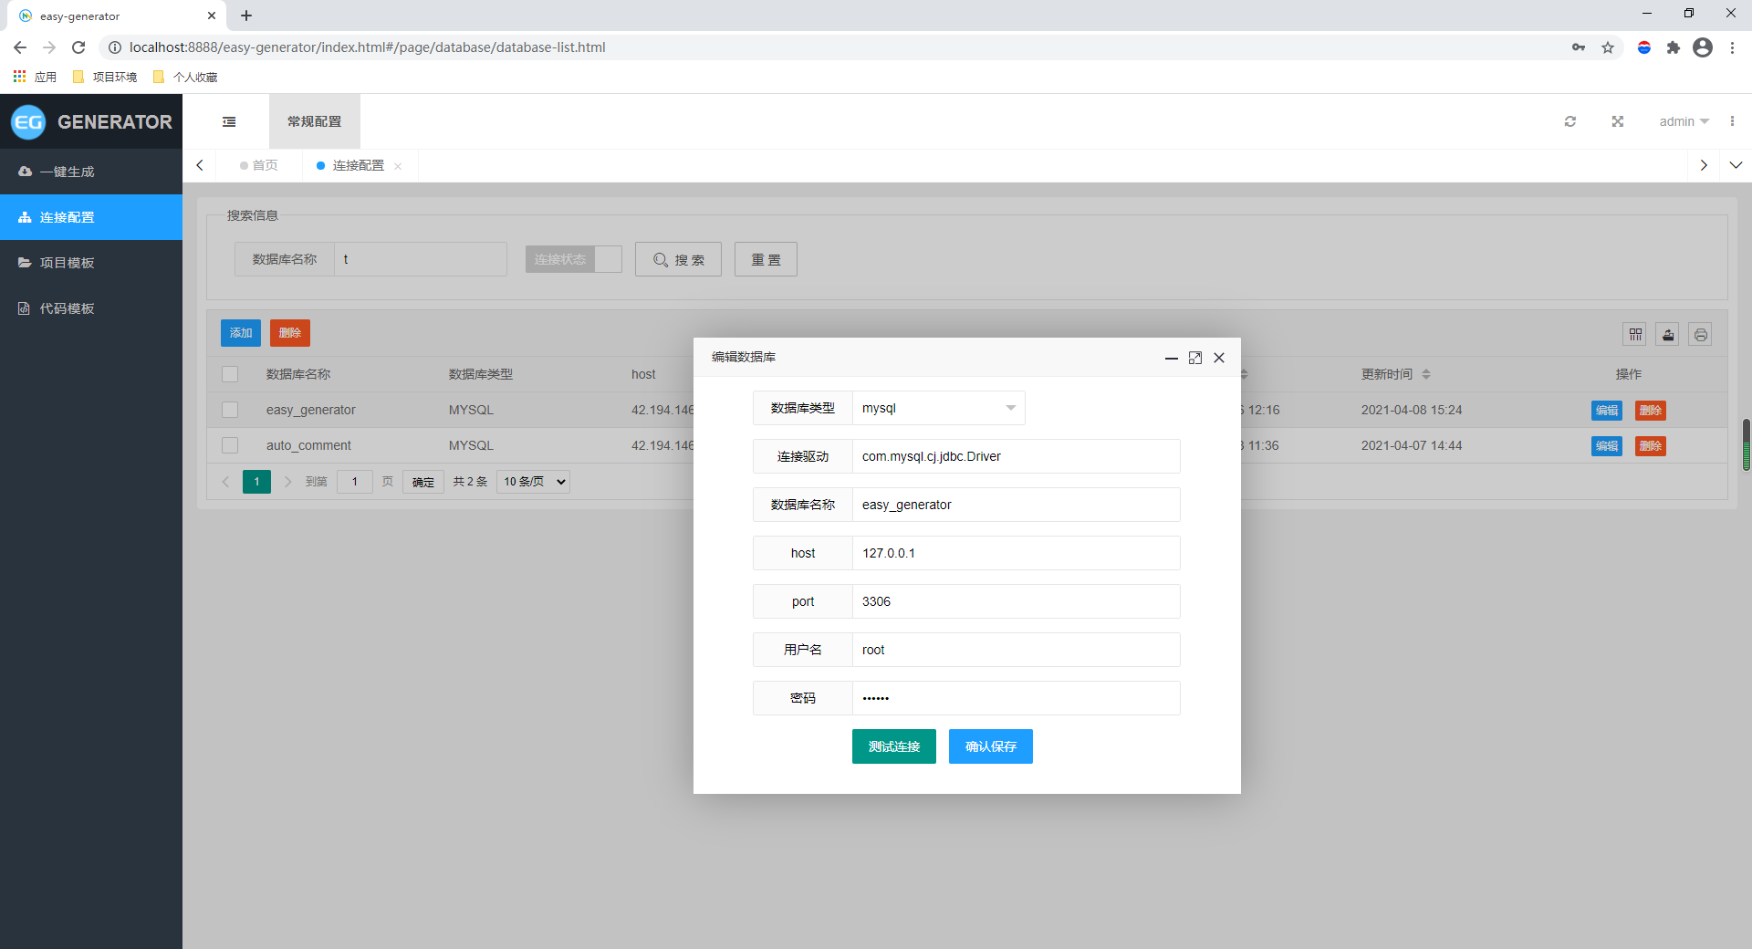Open the column filter icon above table

(x=1635, y=335)
